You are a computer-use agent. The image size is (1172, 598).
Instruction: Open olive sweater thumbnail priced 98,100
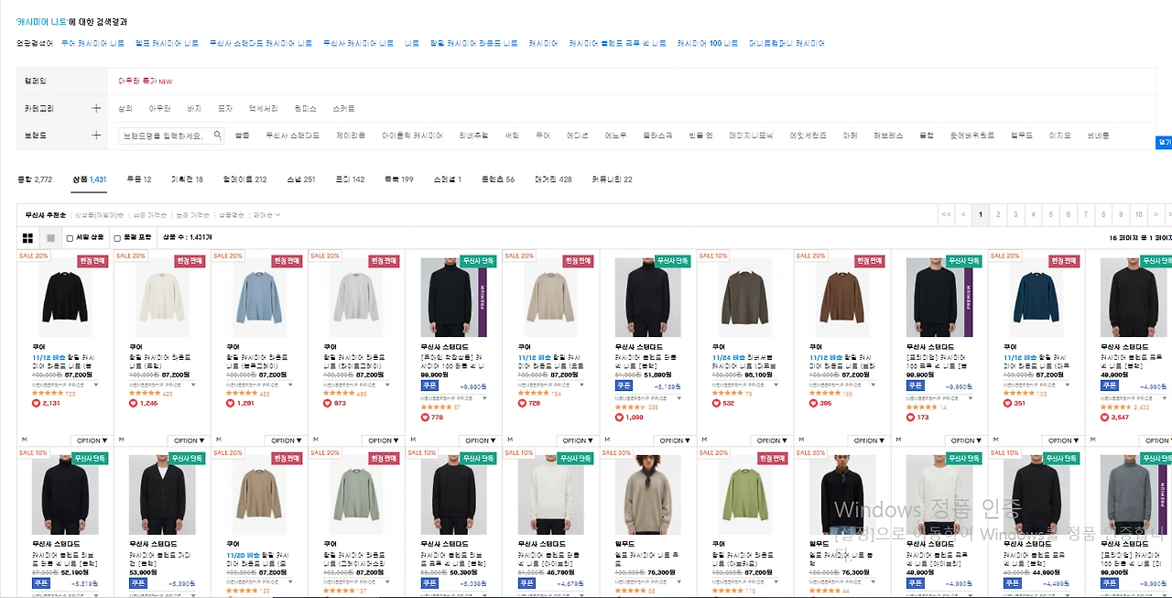[744, 298]
